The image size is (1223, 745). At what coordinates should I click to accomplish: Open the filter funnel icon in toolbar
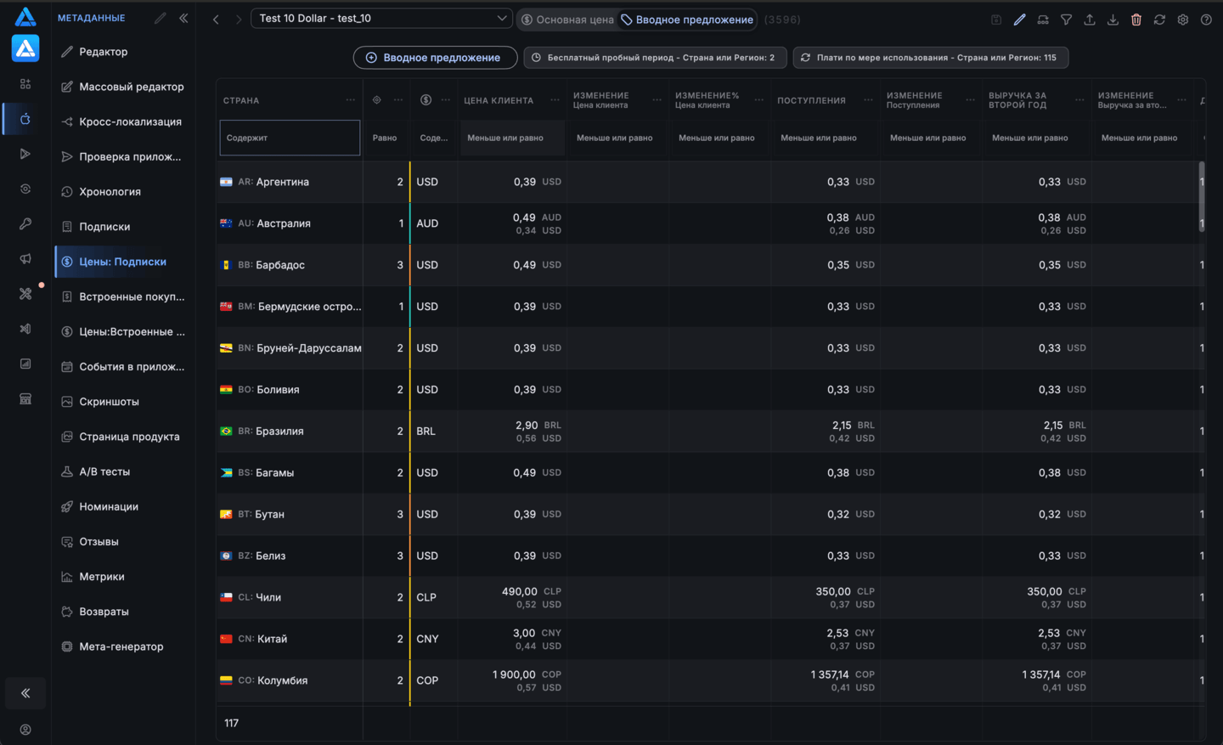[x=1066, y=20]
